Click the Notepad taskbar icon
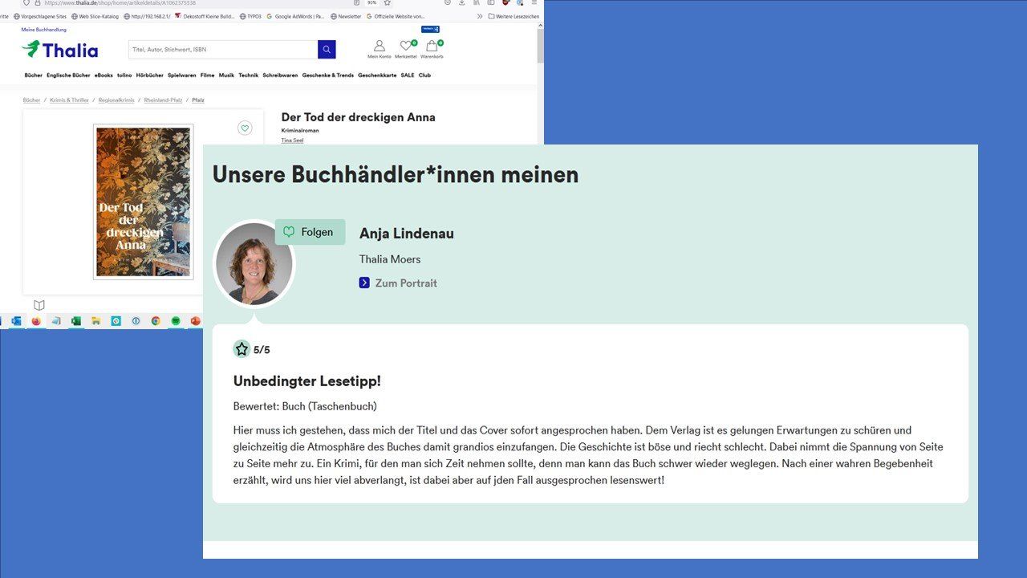 click(56, 321)
